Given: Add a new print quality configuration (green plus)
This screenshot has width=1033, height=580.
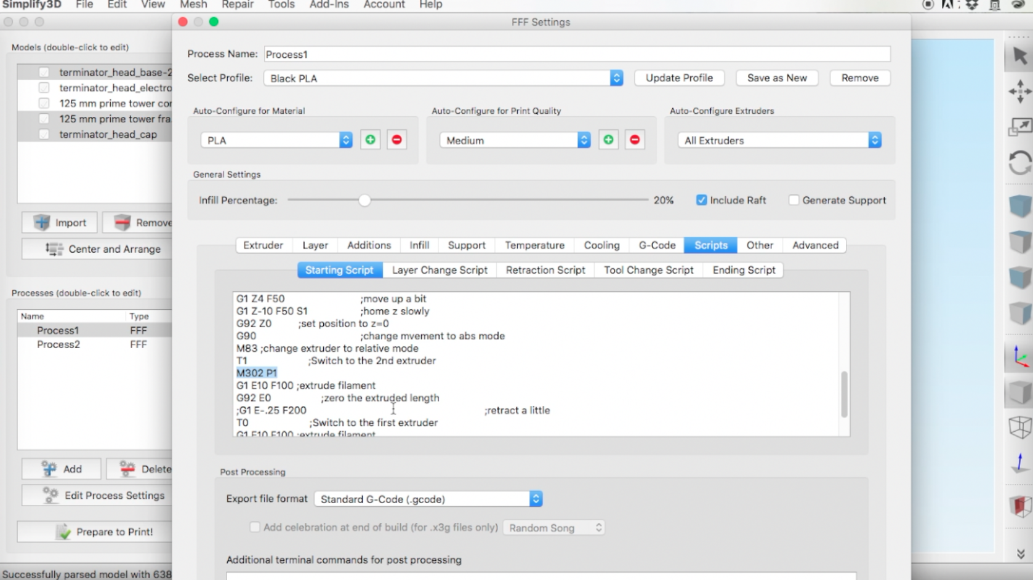Looking at the screenshot, I should [x=608, y=140].
